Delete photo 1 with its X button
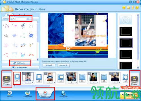The width and height of the screenshot is (141, 101). (33, 82)
